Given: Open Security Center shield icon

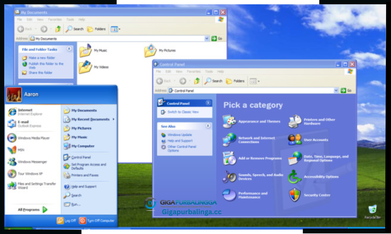Looking at the screenshot, I should pos(295,195).
